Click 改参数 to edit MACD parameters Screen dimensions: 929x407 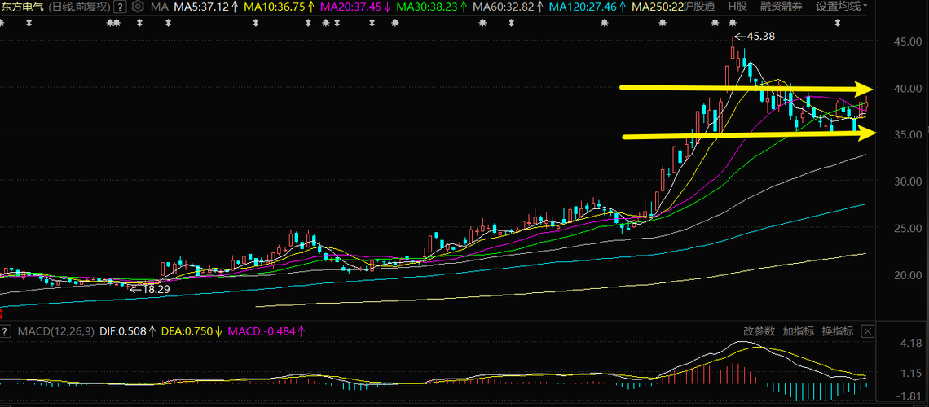coord(759,331)
